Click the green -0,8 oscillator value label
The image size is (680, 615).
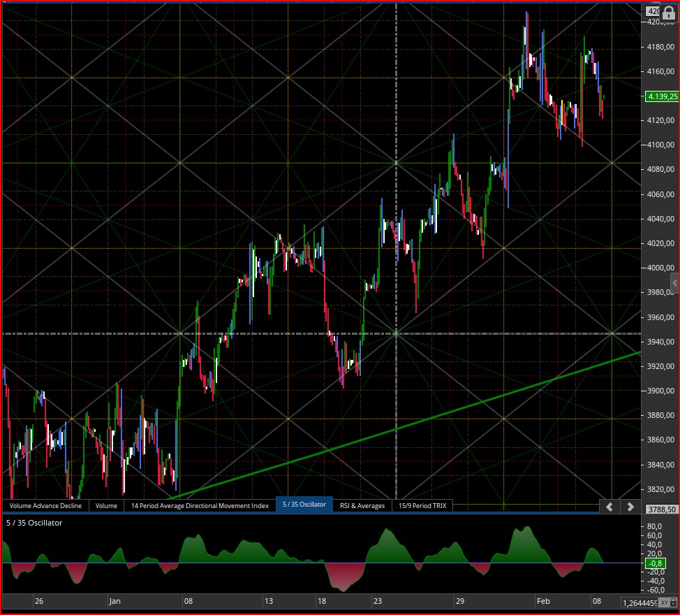[x=656, y=563]
